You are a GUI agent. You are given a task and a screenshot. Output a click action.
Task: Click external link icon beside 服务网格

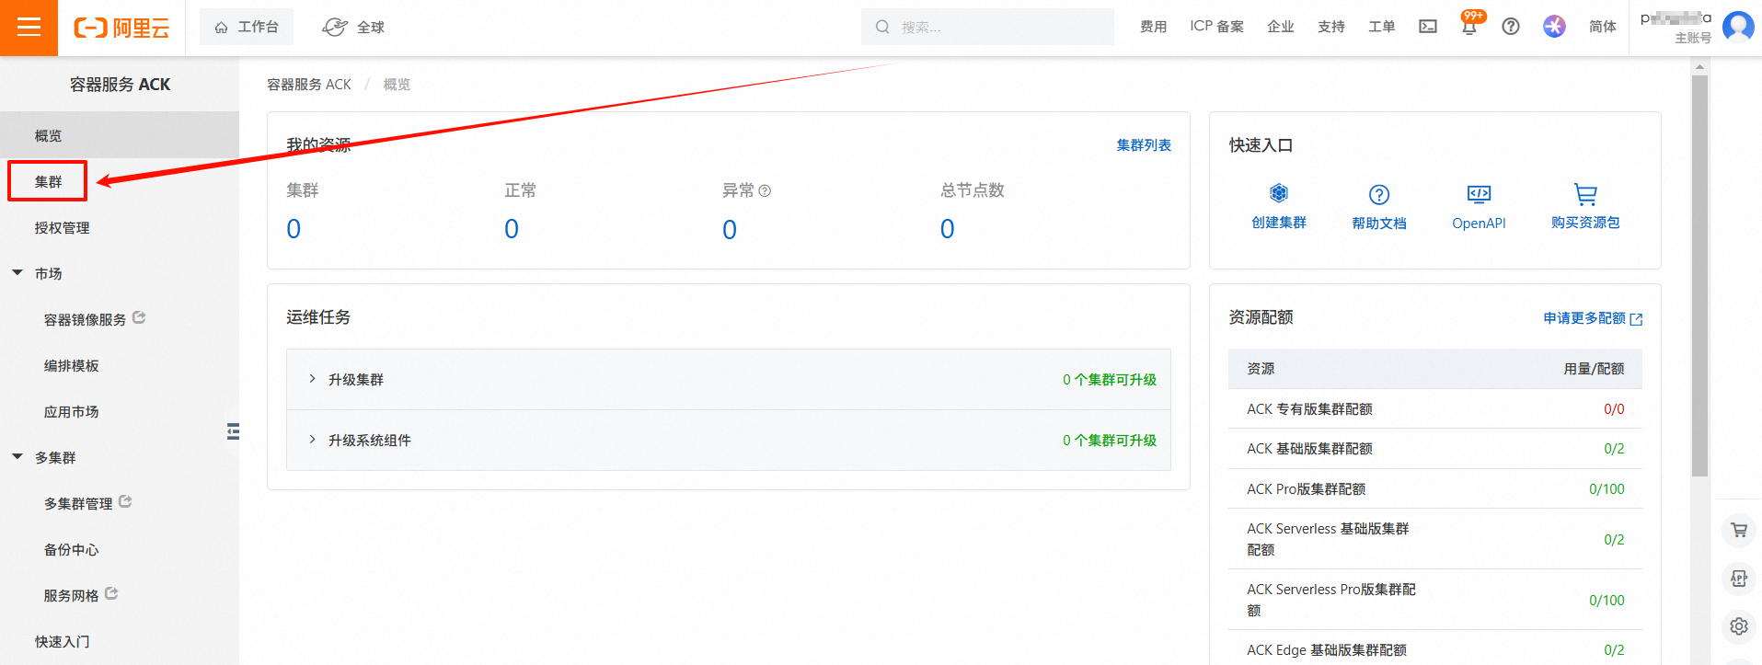coord(111,593)
